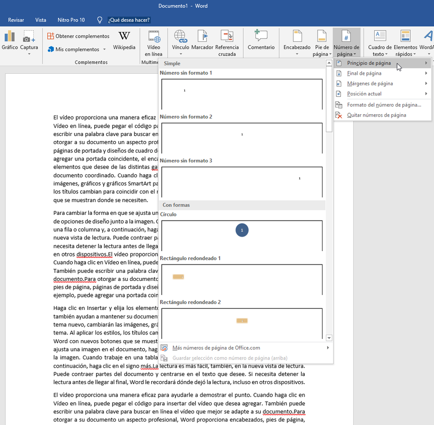Screen dimensions: 434x425
Task: Choose Final de página submenu
Action: pyautogui.click(x=364, y=73)
